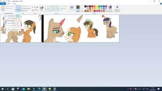
Task: Click the Pinsel brush icon
Action: click(42, 7)
